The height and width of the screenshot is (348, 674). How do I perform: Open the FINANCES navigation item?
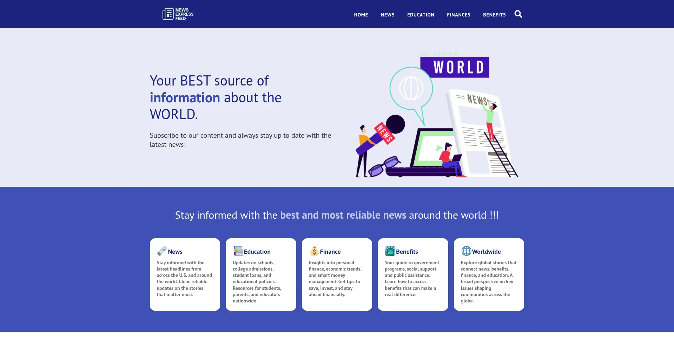tap(458, 15)
